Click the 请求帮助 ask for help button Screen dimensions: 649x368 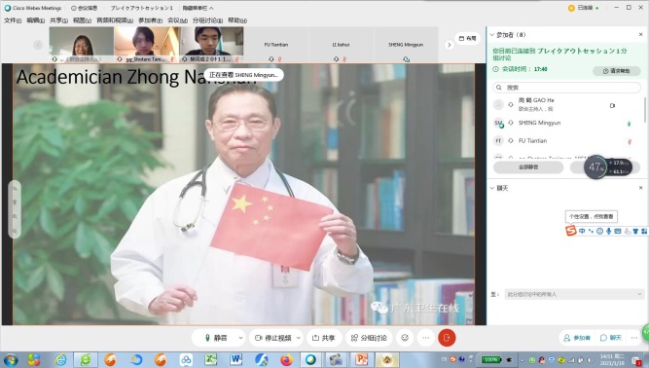pyautogui.click(x=616, y=71)
